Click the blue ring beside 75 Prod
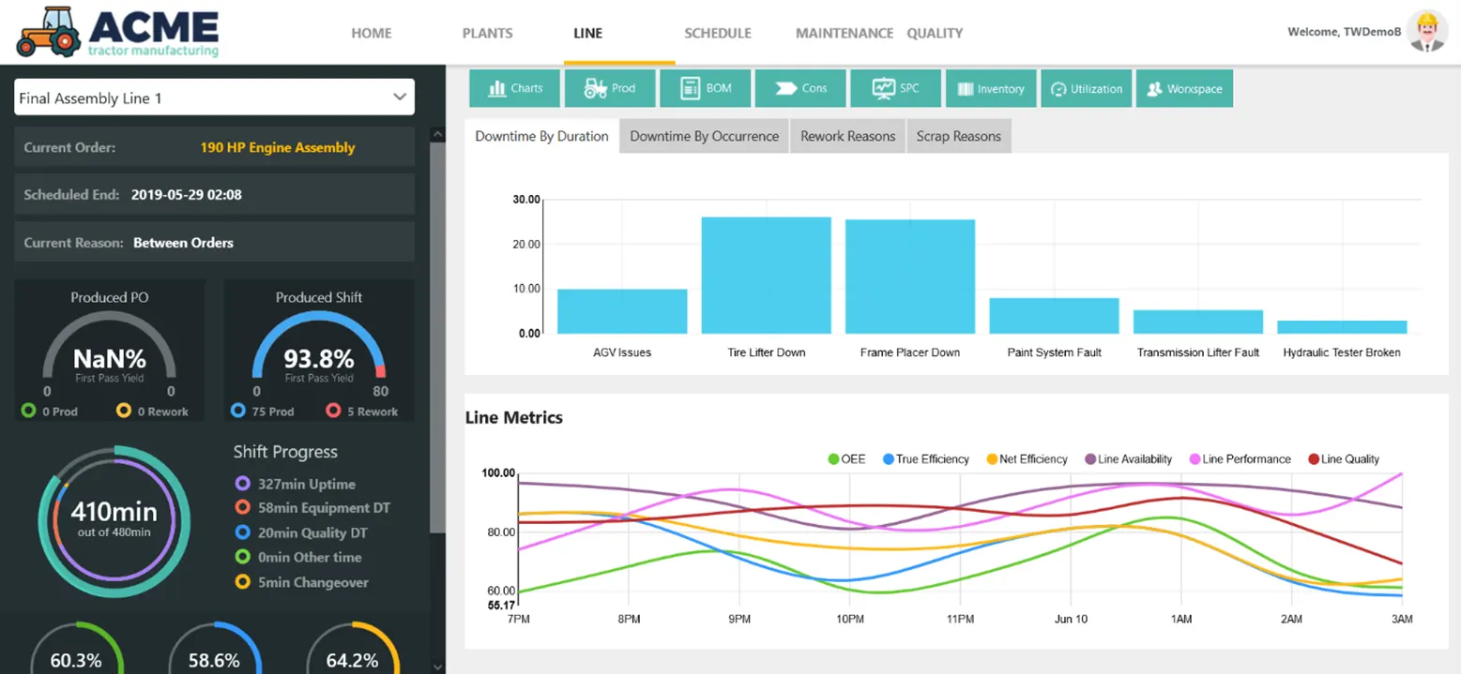The height and width of the screenshot is (674, 1461). coord(238,411)
